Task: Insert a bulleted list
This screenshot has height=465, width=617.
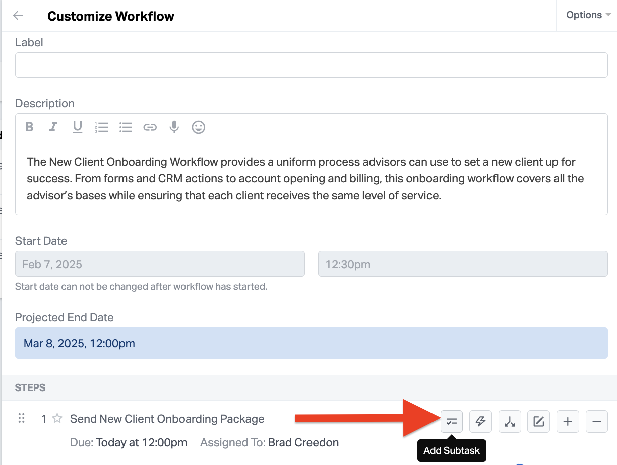Action: click(126, 127)
